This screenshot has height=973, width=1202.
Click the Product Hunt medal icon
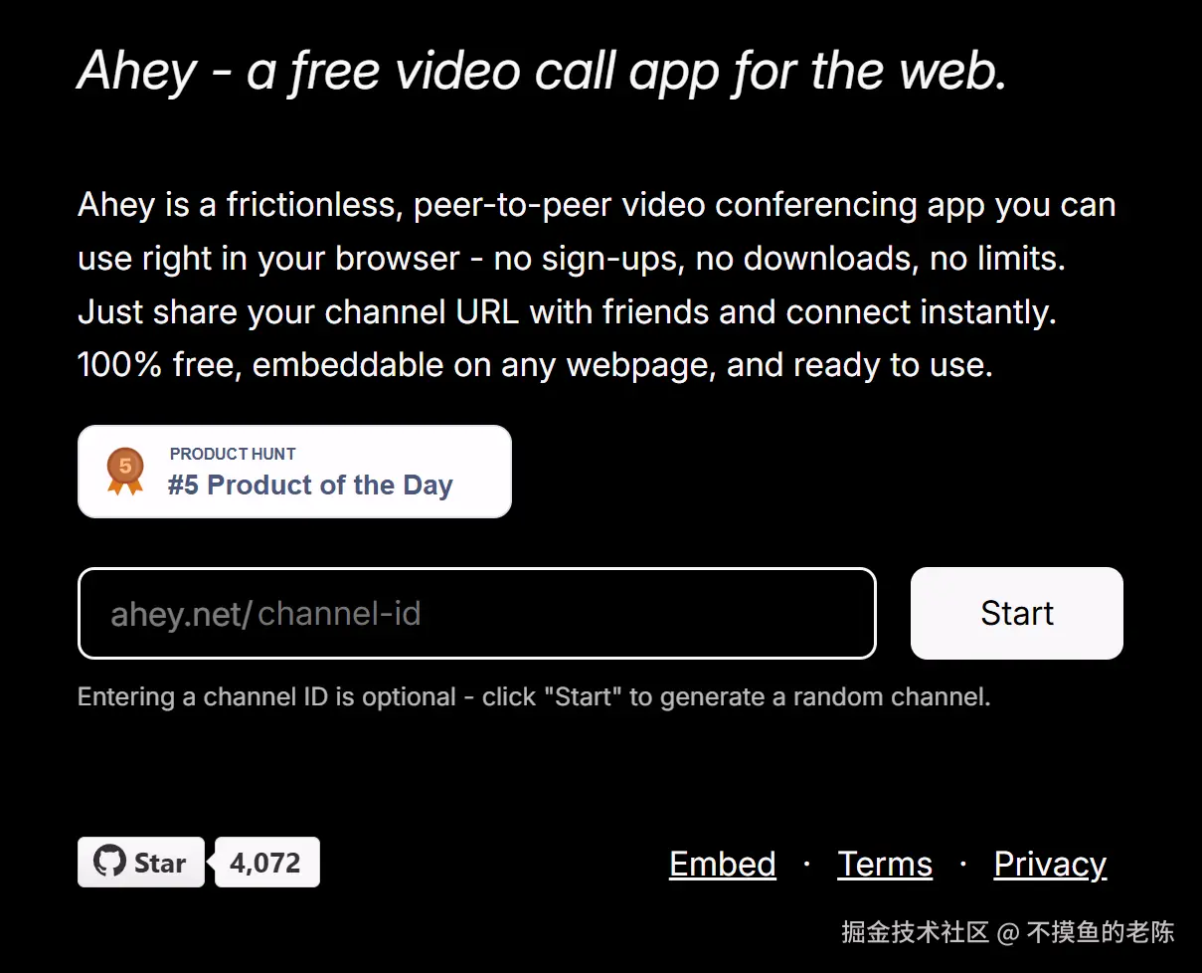(x=125, y=471)
